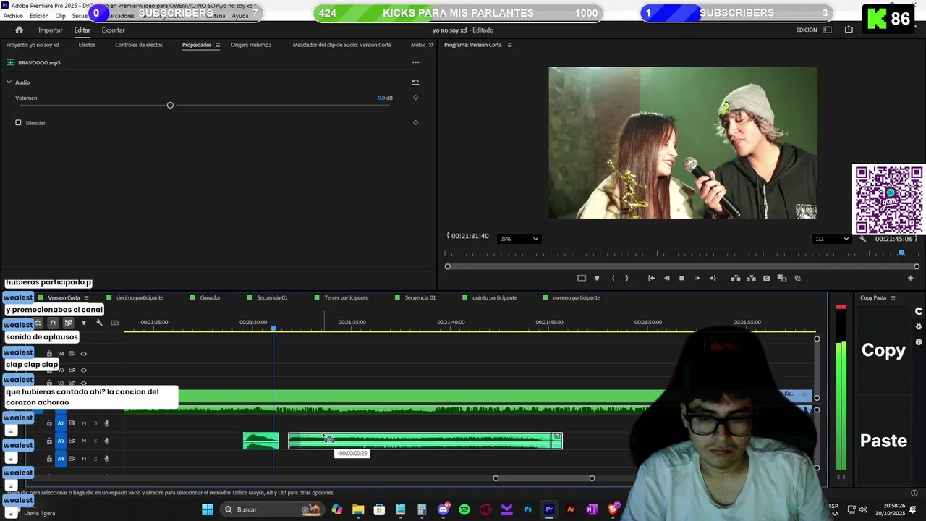Click the Lift button
This screenshot has width=926, height=521.
(735, 278)
